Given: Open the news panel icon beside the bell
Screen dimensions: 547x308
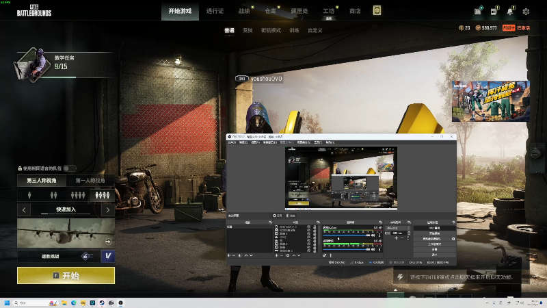Looking at the screenshot, I should tap(494, 12).
